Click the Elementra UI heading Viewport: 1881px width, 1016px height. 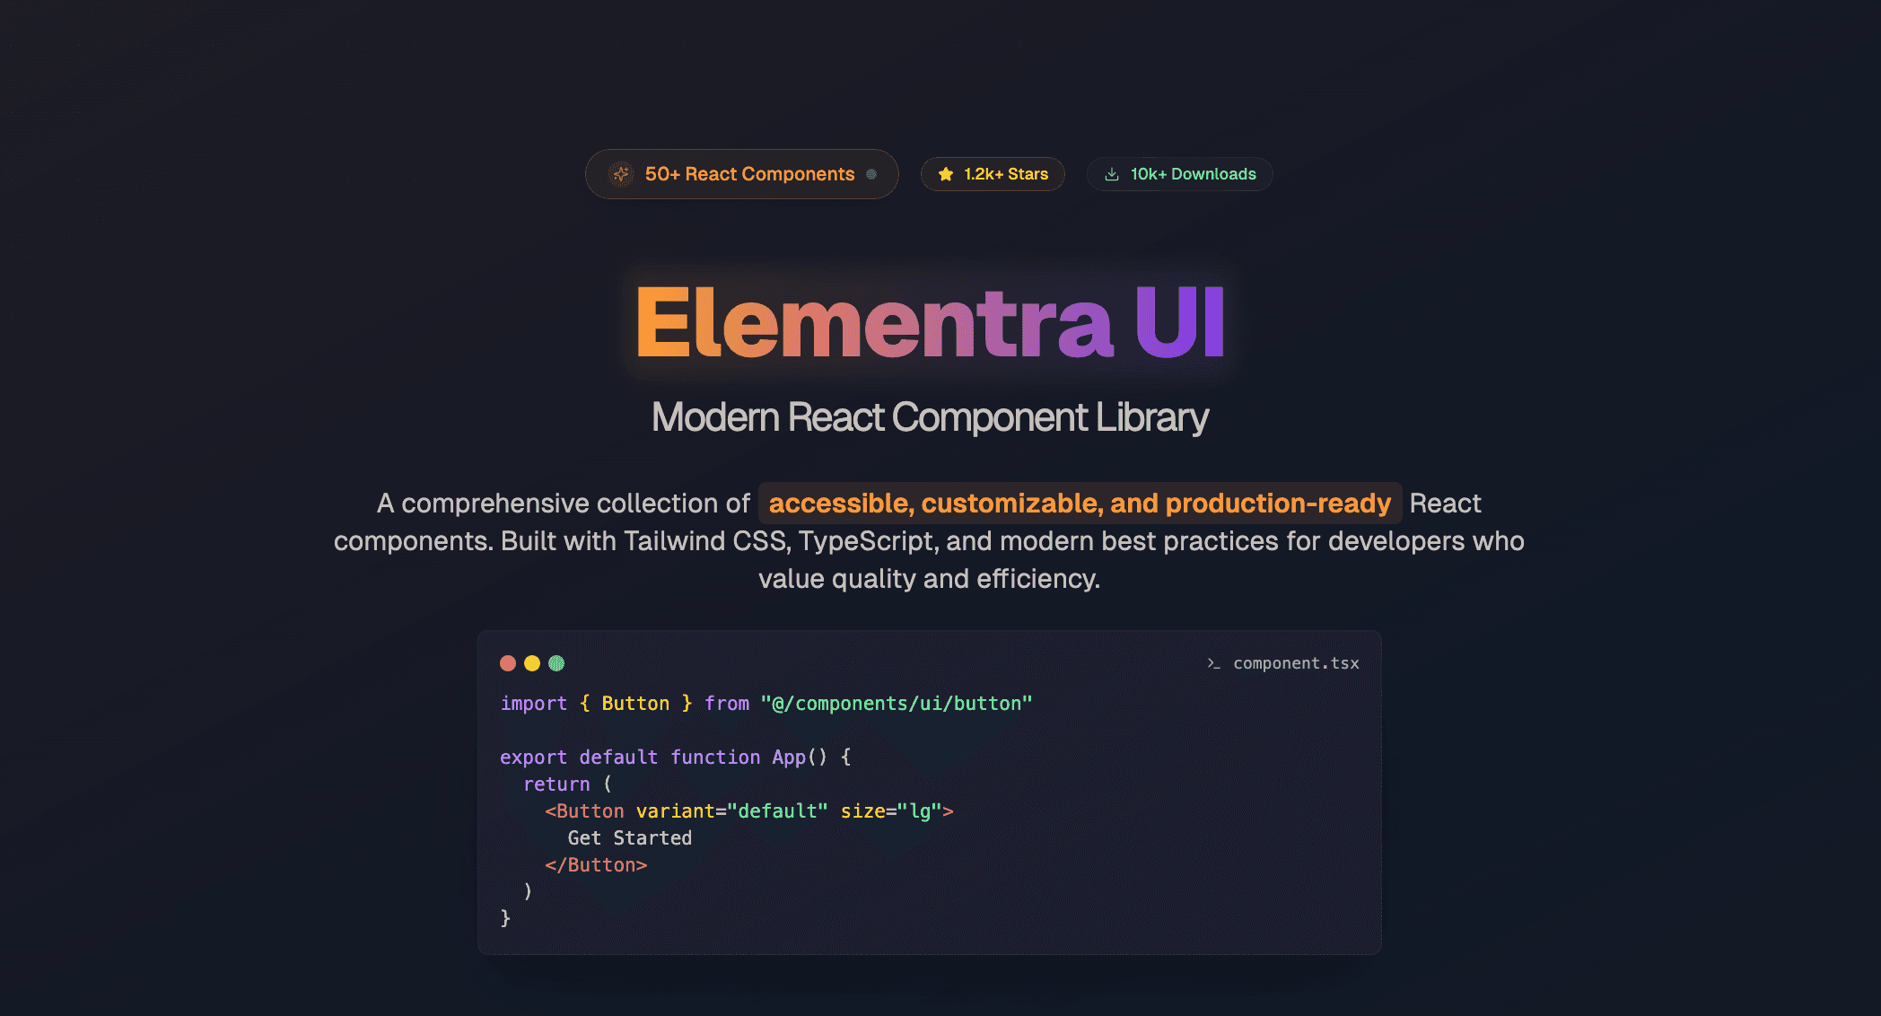pos(930,322)
